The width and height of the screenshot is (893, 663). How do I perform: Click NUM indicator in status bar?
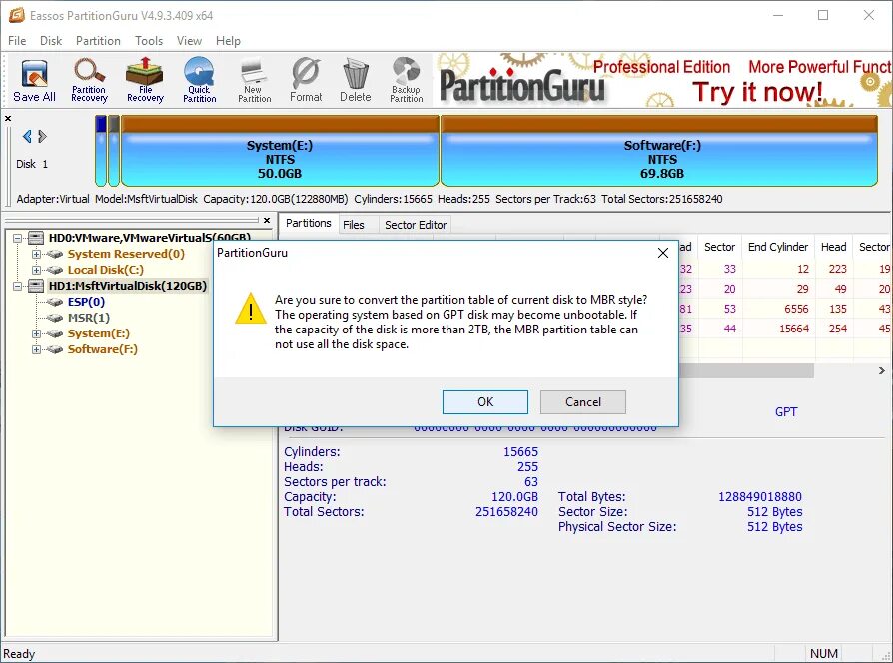coord(823,654)
